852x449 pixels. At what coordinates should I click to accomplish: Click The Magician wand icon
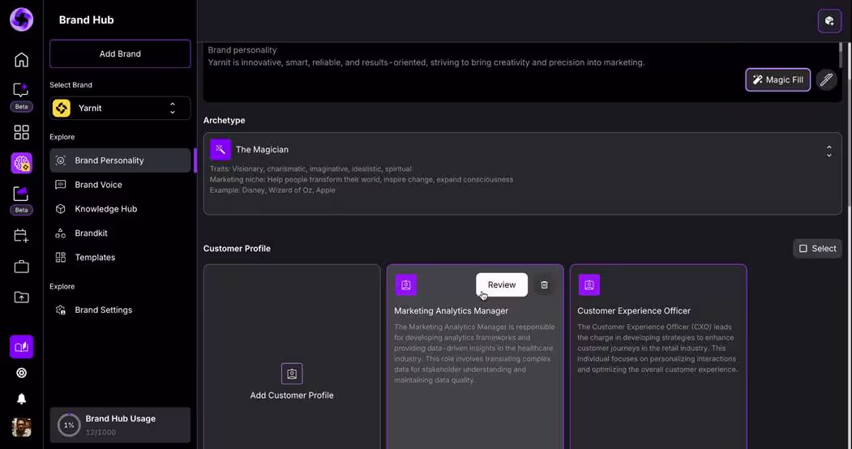coord(220,149)
